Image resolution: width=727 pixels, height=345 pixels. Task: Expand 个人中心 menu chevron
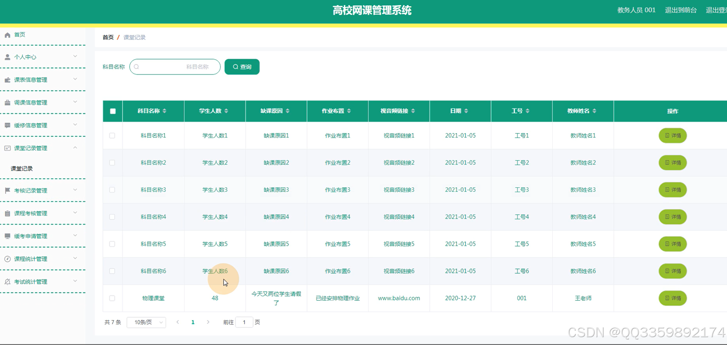(75, 56)
